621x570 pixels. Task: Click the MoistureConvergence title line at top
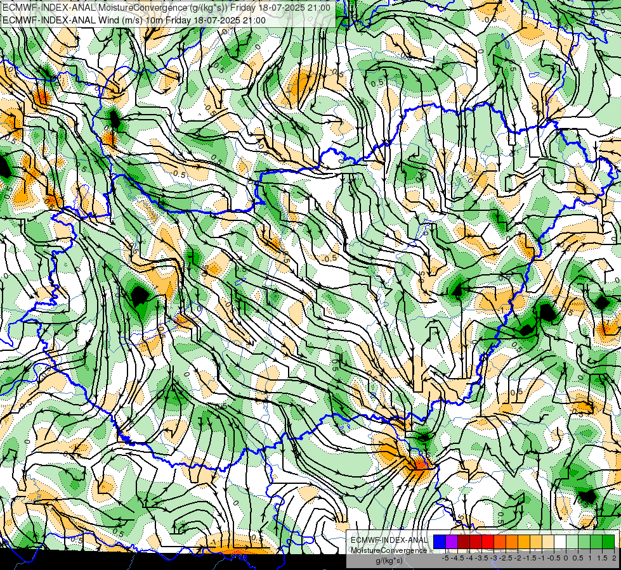coord(166,8)
